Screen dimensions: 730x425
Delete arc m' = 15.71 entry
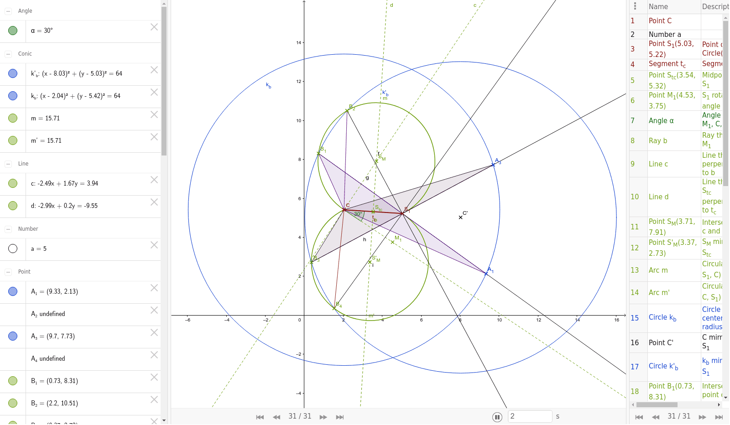point(154,137)
